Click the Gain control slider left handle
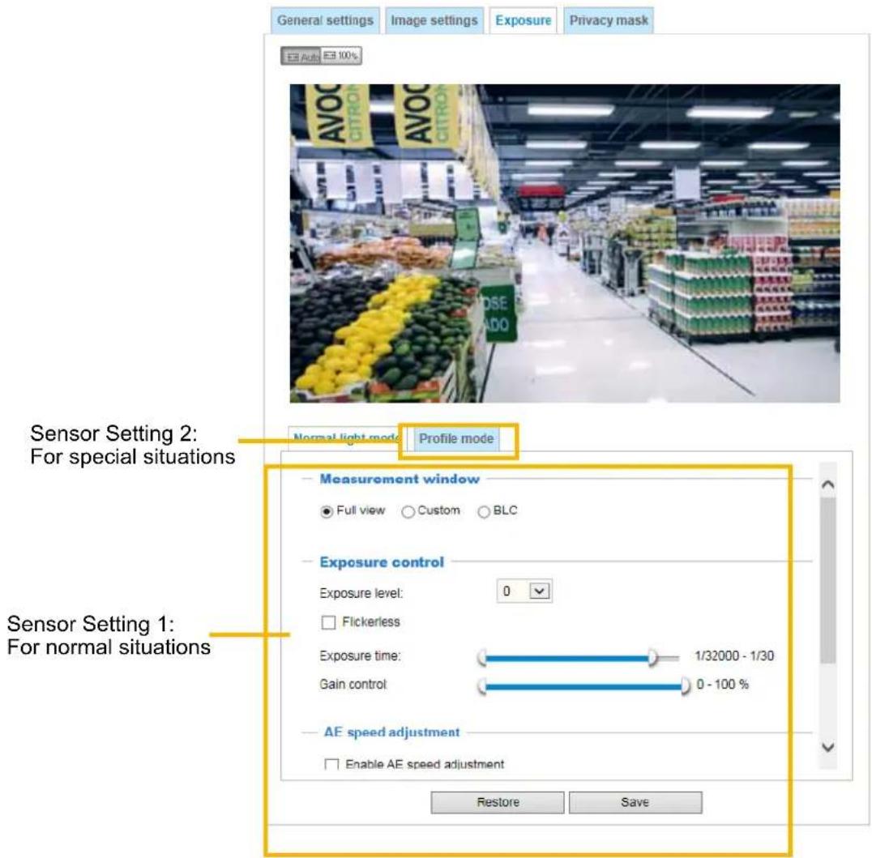This screenshot has height=858, width=872. (482, 686)
